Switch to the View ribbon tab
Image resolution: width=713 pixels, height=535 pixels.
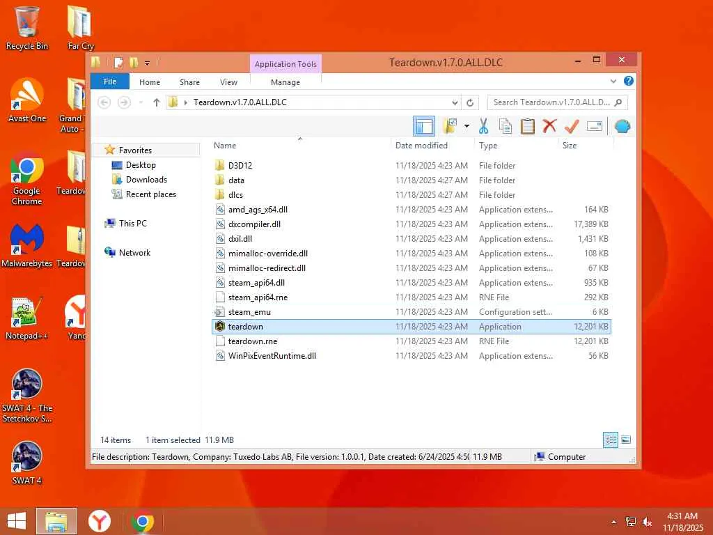[x=228, y=82]
